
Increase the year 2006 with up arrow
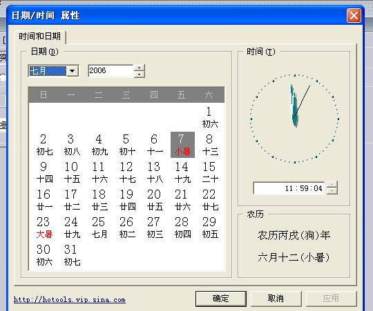(x=139, y=68)
